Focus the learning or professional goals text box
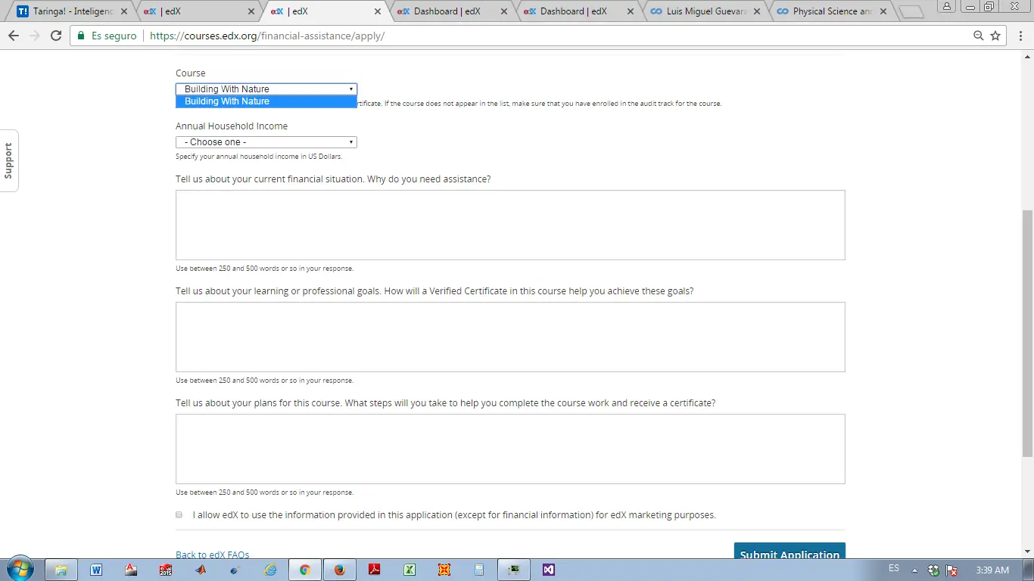This screenshot has height=581, width=1034. (x=510, y=337)
